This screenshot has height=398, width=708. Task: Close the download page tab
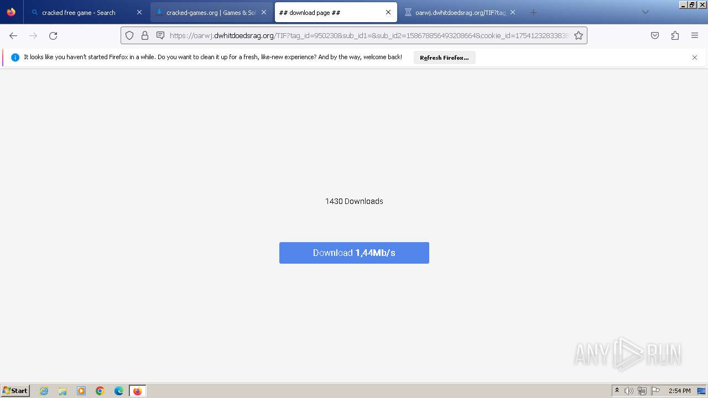(388, 12)
